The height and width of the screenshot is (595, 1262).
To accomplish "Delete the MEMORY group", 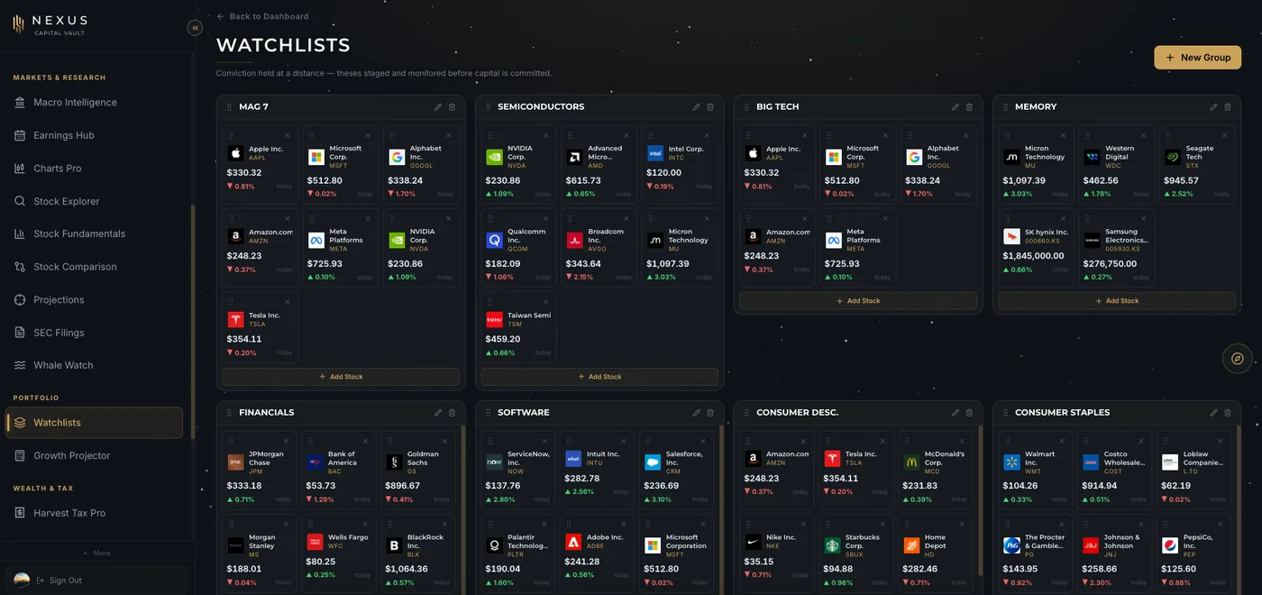I will tap(1228, 107).
